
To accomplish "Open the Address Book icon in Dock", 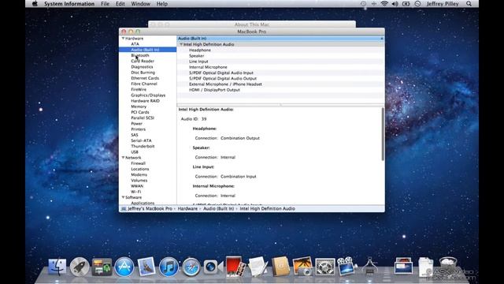I will tap(280, 267).
